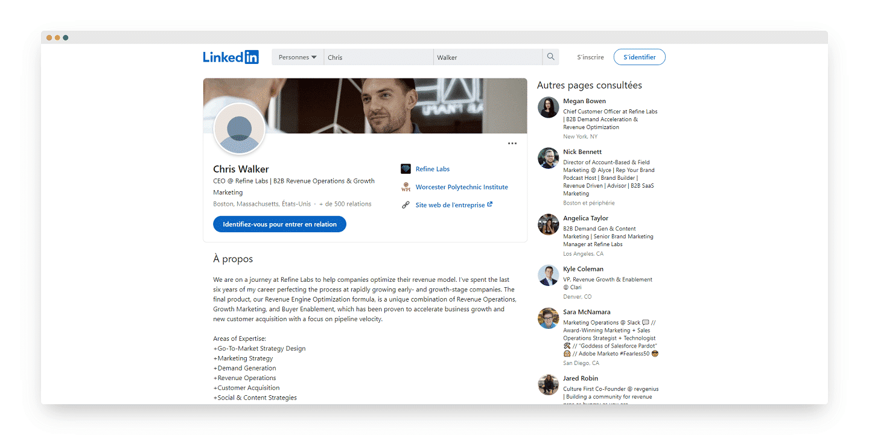
Task: Click the first name field containing Chris
Action: tap(378, 57)
